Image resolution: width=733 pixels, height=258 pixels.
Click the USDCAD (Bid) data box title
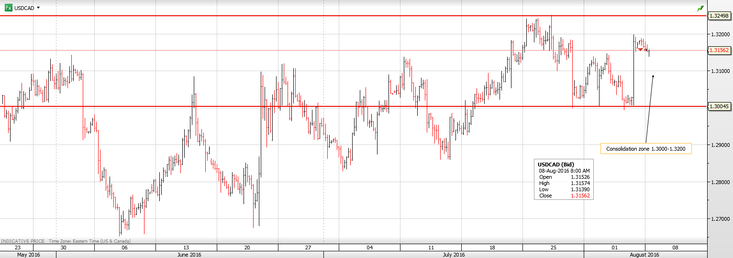coord(557,165)
